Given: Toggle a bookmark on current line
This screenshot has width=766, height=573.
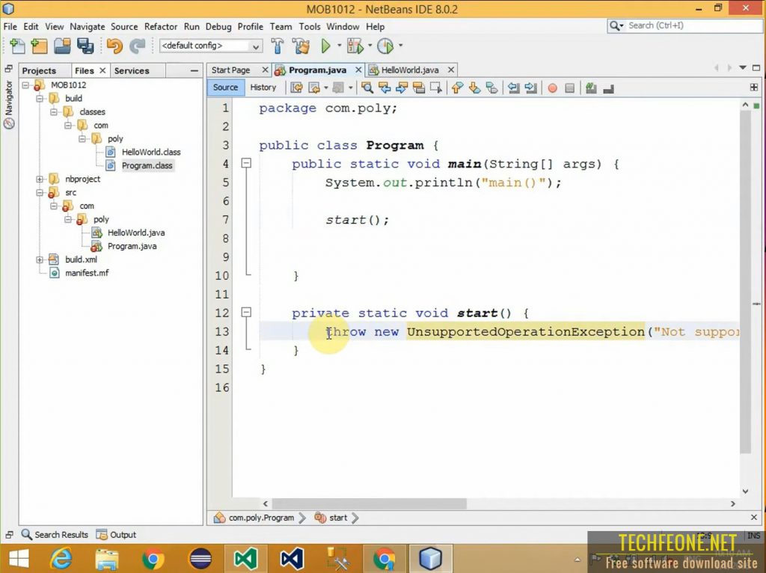Looking at the screenshot, I should 491,88.
